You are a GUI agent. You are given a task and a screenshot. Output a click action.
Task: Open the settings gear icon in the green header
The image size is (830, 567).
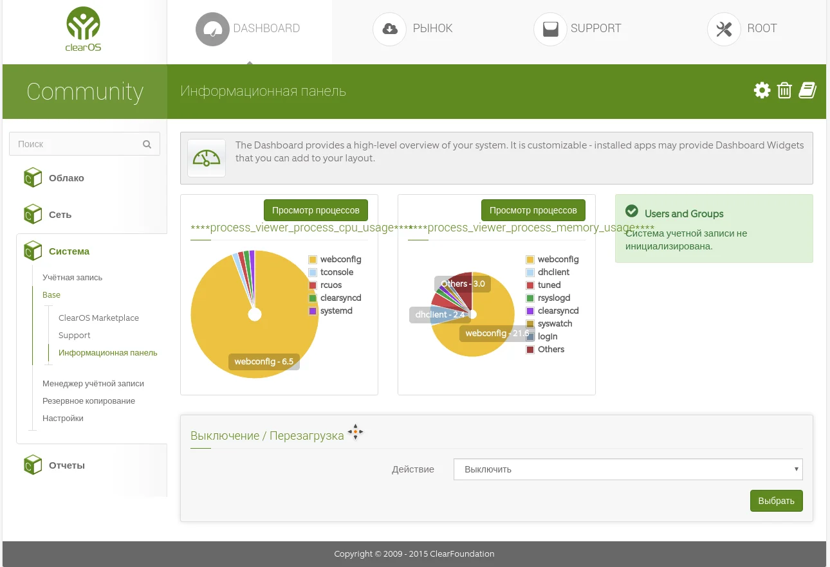[762, 91]
